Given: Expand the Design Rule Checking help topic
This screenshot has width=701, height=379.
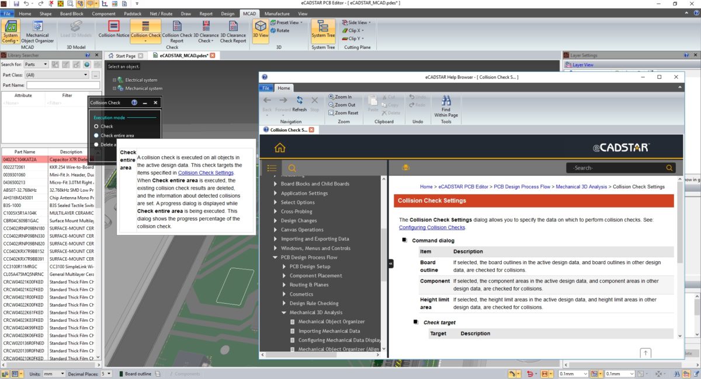Looking at the screenshot, I should pos(284,303).
